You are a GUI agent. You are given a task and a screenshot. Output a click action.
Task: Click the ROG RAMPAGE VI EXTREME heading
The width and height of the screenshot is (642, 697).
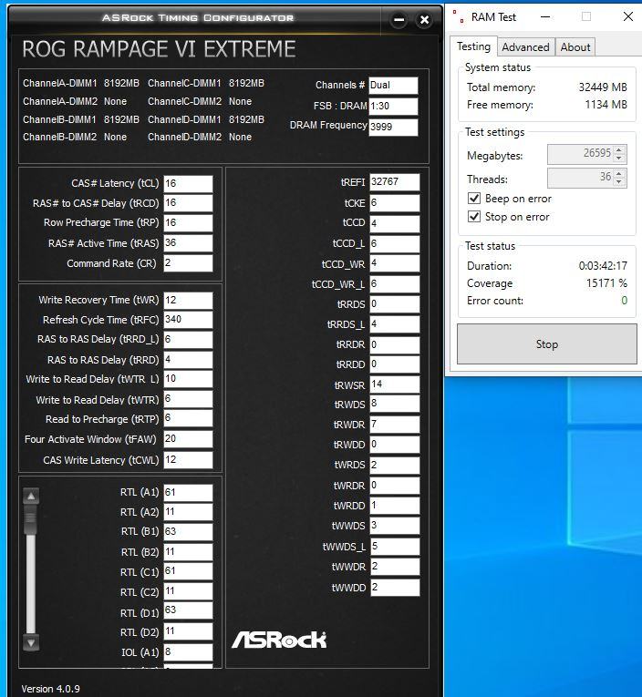pyautogui.click(x=159, y=49)
